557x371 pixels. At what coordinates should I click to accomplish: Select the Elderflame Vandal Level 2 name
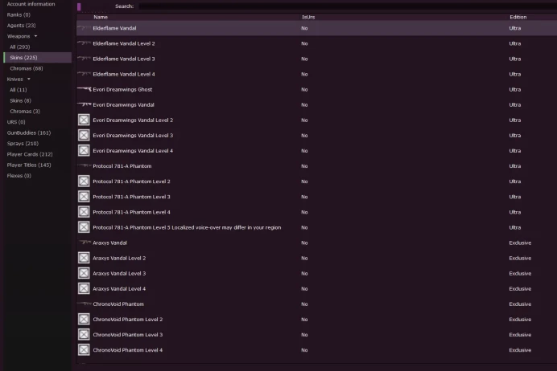(x=124, y=43)
